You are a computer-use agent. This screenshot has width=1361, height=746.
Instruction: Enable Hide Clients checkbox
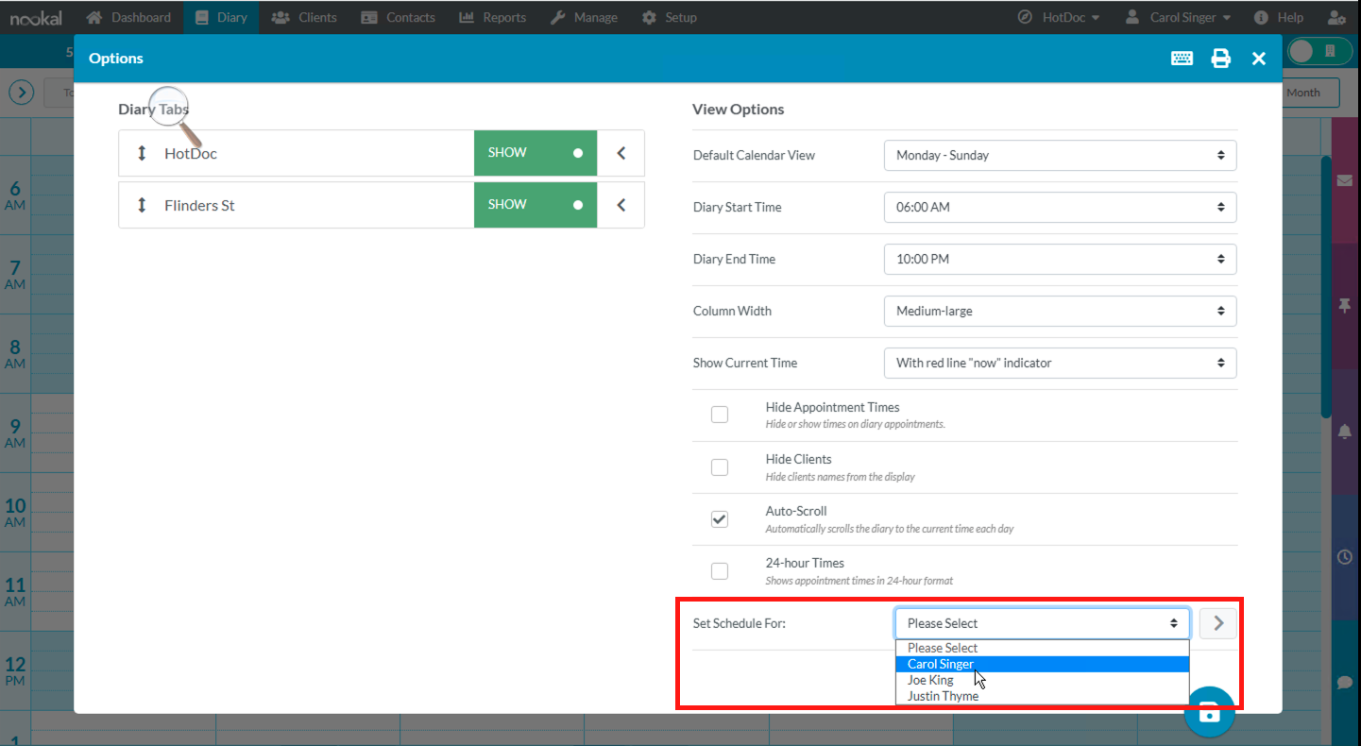(x=720, y=466)
